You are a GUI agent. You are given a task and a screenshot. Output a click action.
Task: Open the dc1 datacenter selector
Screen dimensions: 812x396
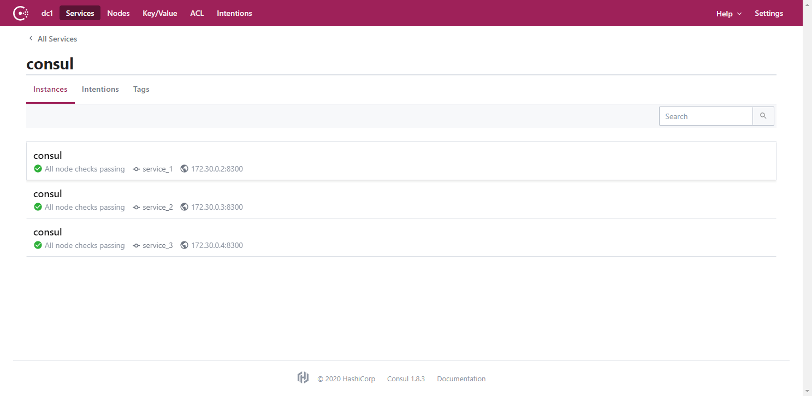coord(47,13)
